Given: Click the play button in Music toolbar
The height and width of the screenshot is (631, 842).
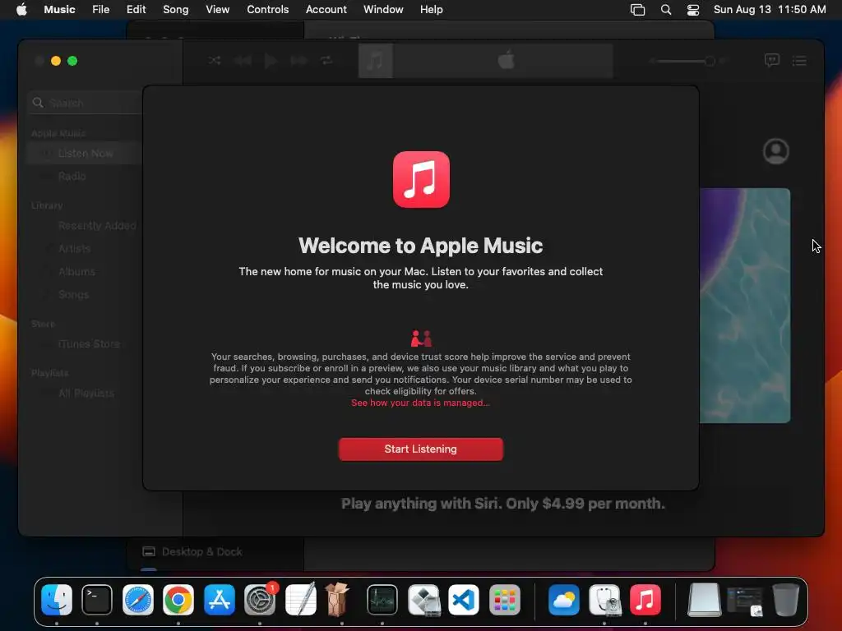Looking at the screenshot, I should [x=271, y=61].
